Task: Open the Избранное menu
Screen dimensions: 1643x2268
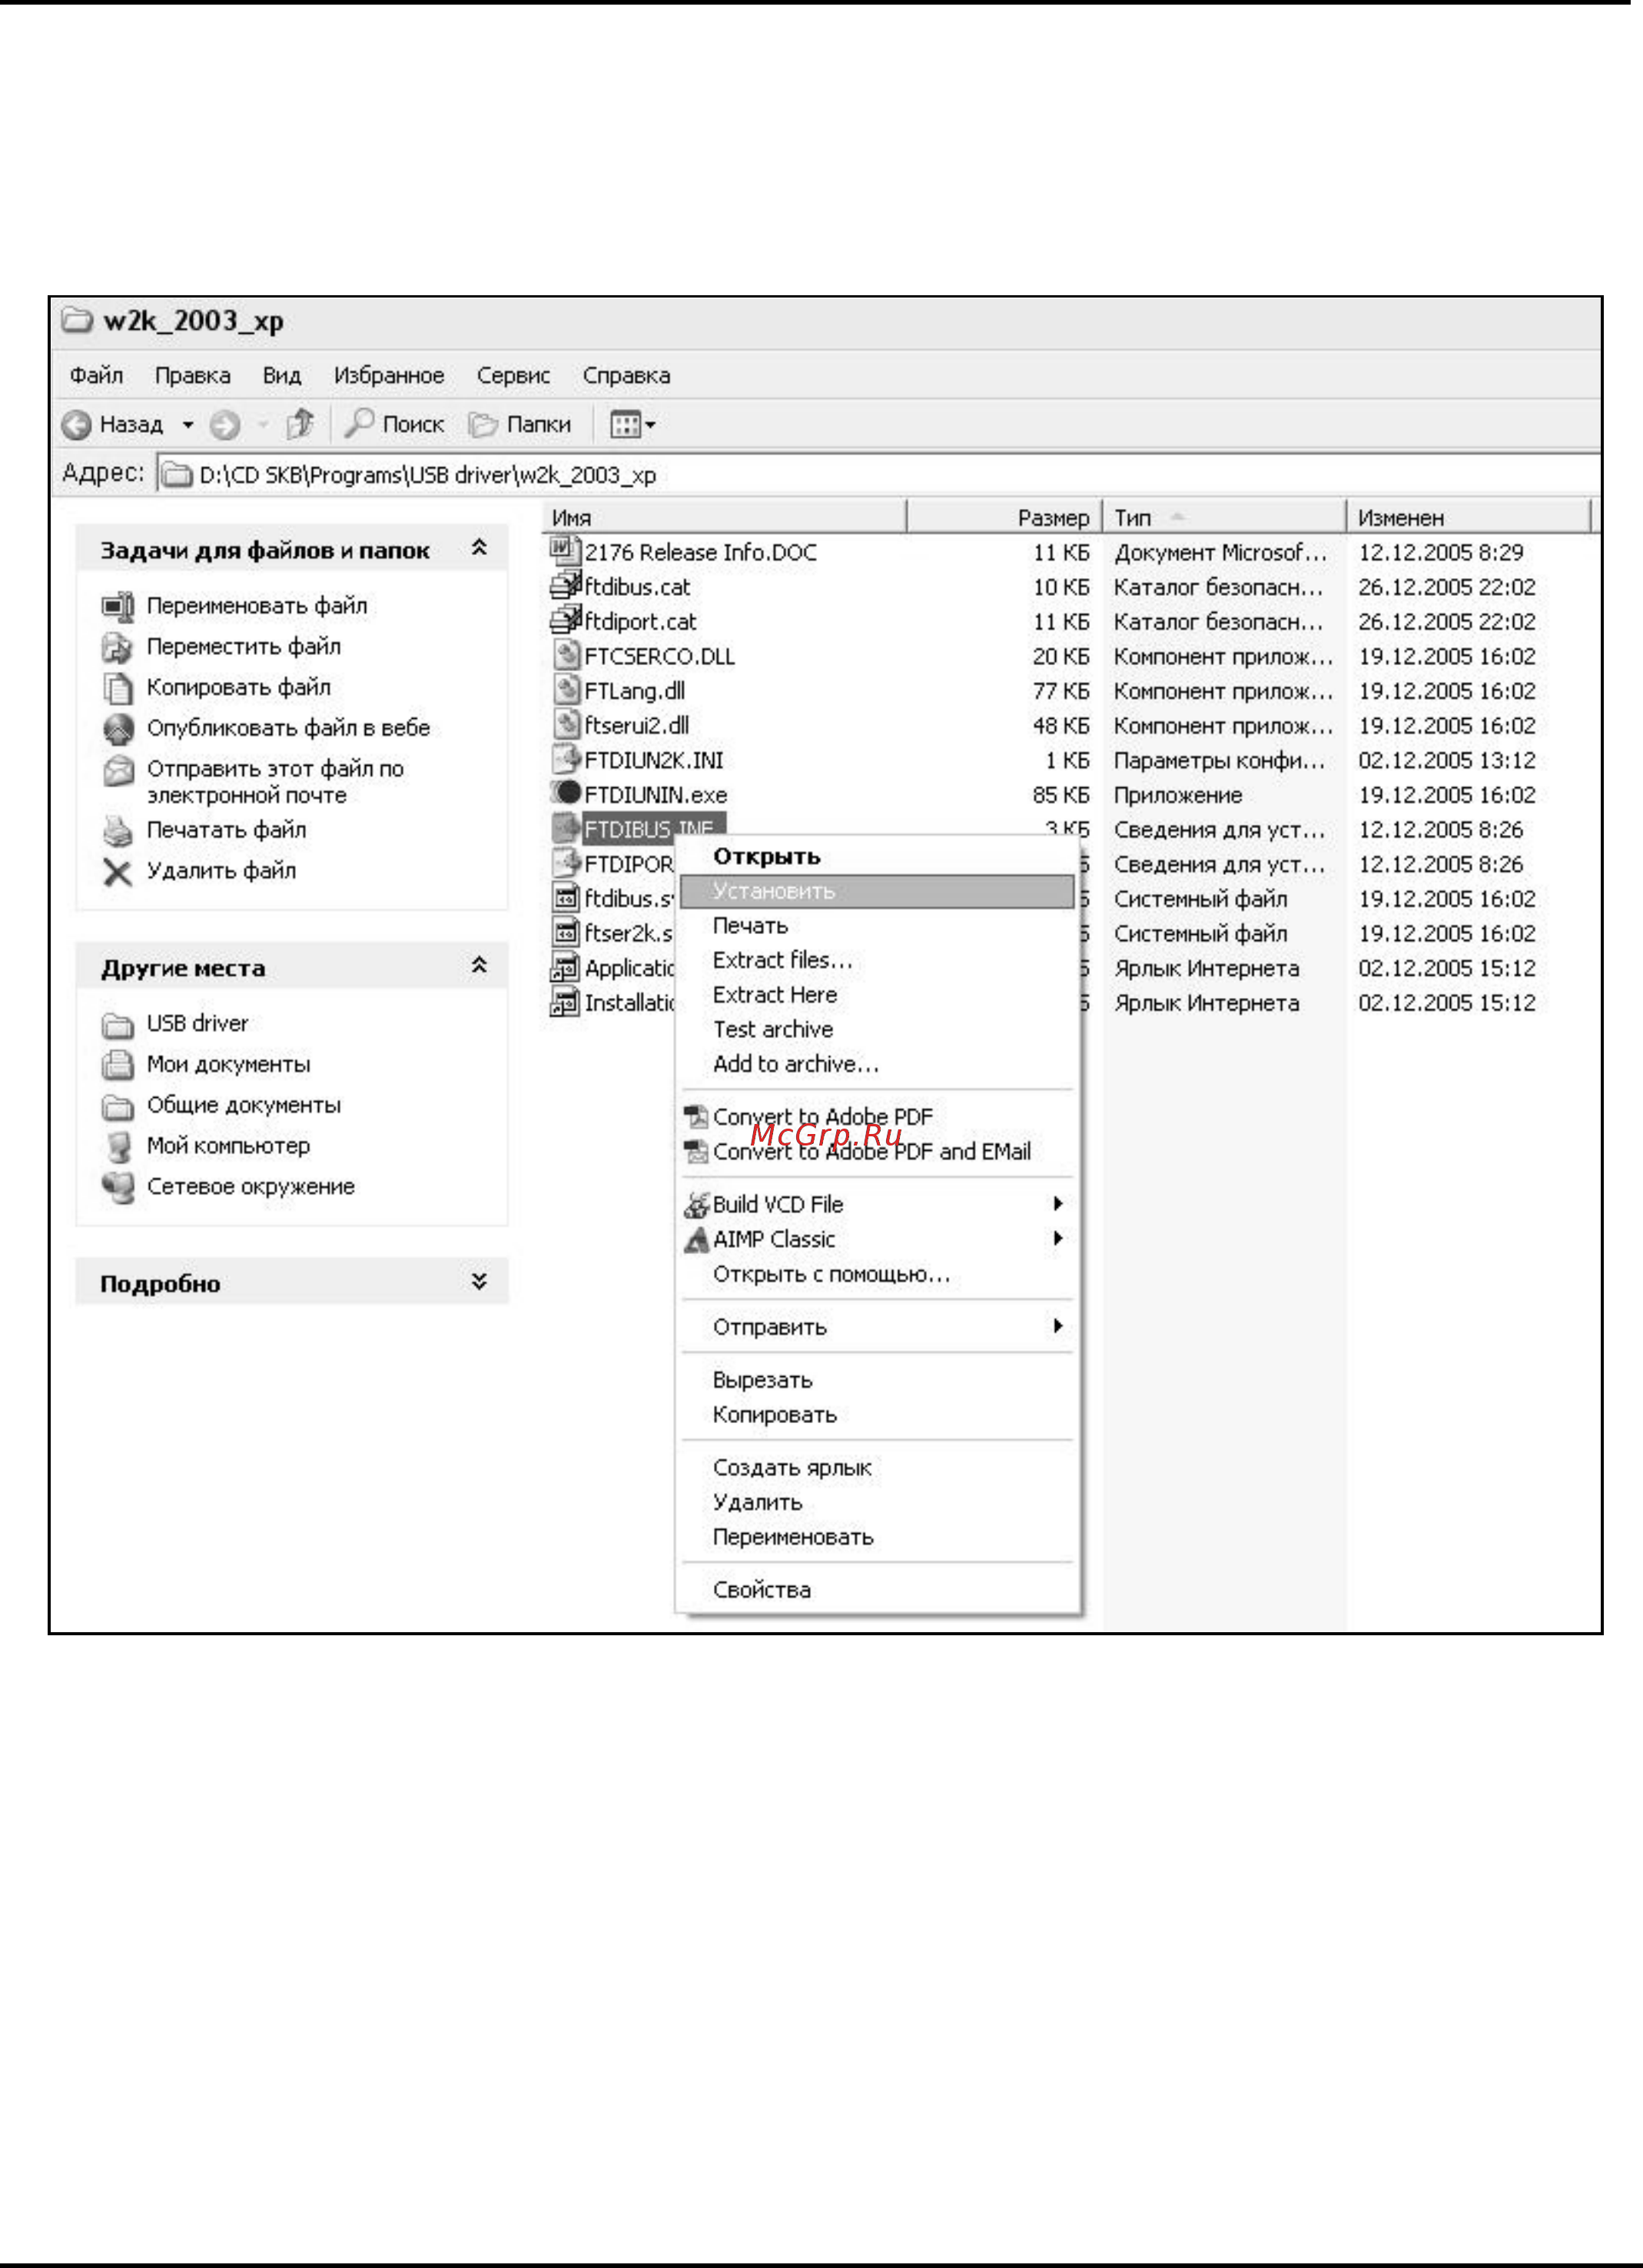Action: (x=390, y=376)
